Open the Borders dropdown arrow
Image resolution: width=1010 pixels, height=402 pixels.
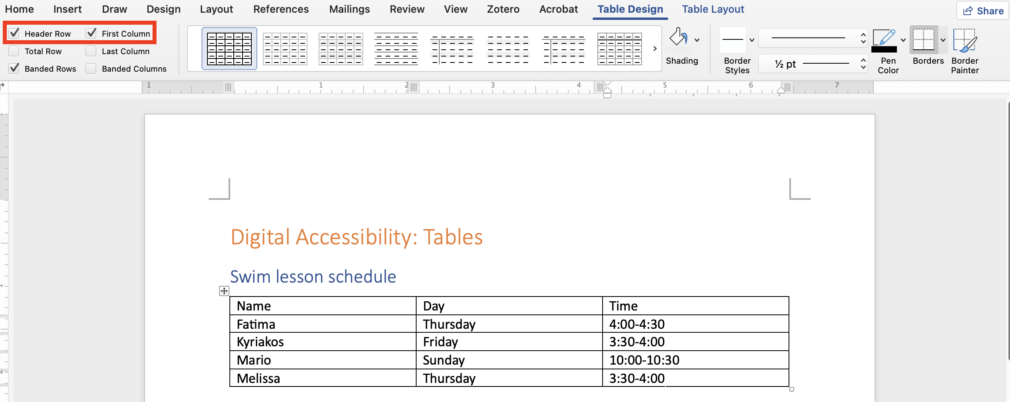(943, 40)
